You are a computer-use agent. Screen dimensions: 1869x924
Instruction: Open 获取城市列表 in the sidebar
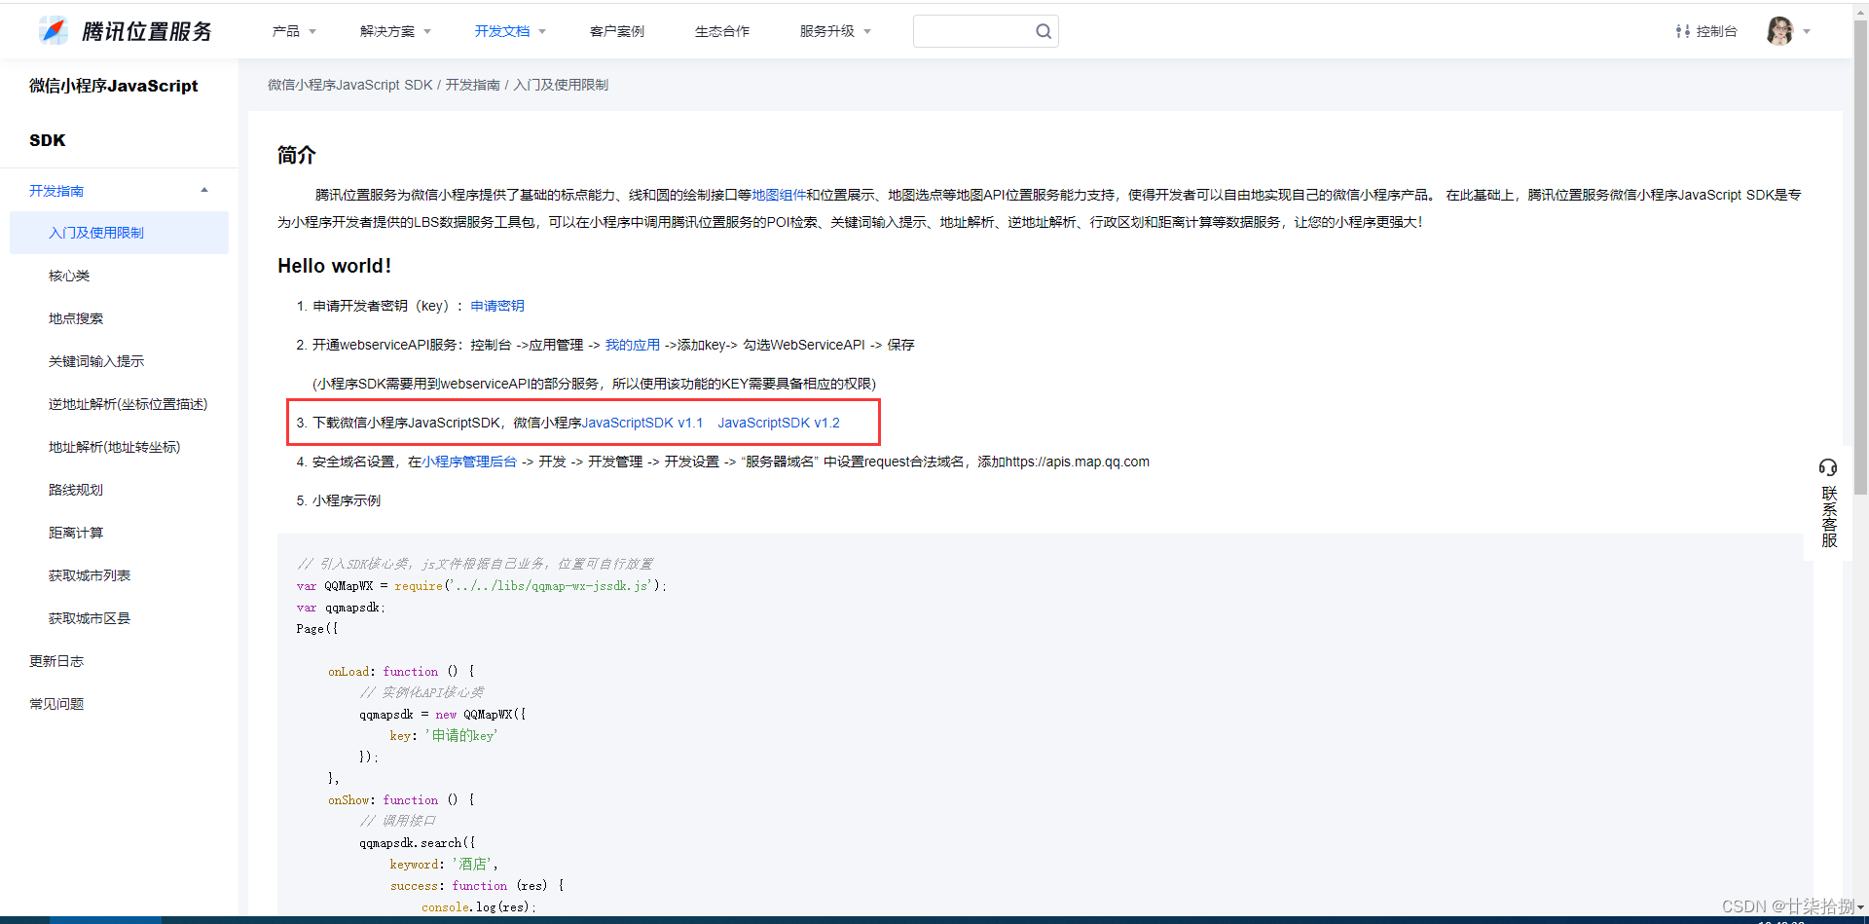[90, 575]
